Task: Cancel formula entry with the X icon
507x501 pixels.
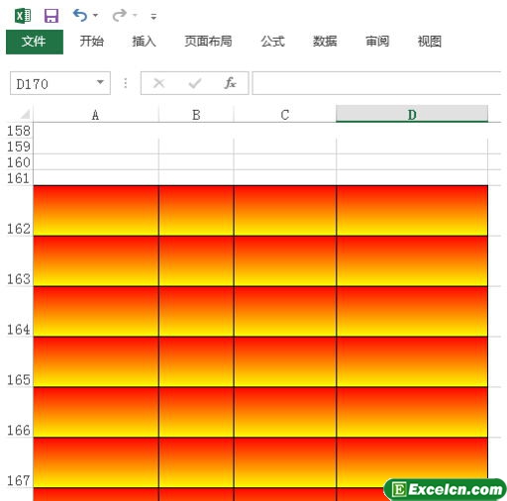Action: (x=159, y=83)
